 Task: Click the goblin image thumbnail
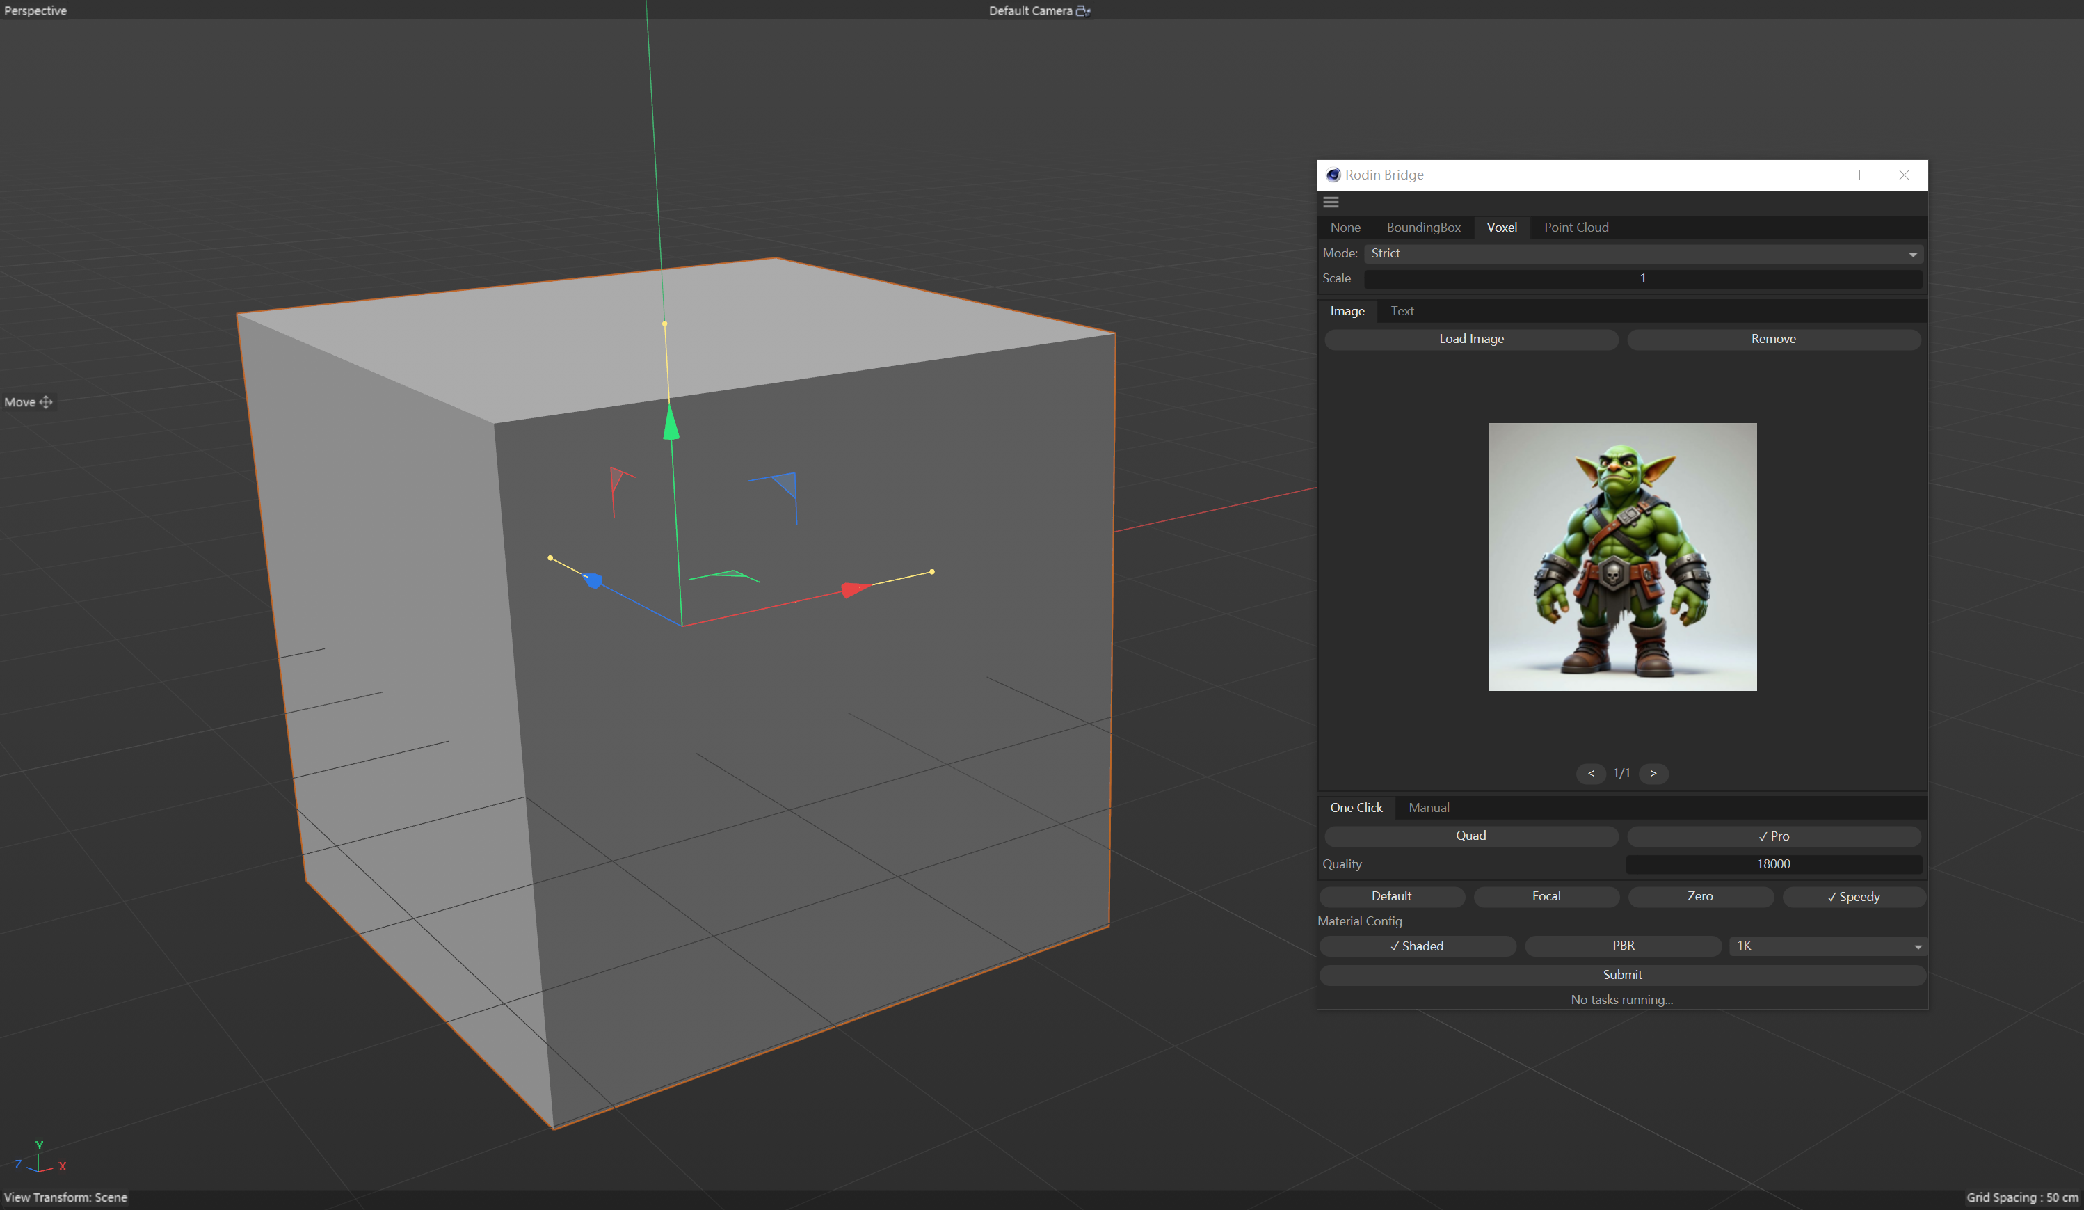click(1621, 557)
